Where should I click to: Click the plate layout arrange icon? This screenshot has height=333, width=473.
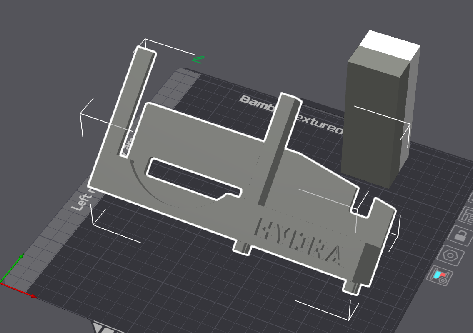(x=466, y=215)
